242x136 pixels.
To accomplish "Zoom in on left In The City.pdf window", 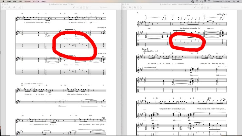I will tap(14, 8).
